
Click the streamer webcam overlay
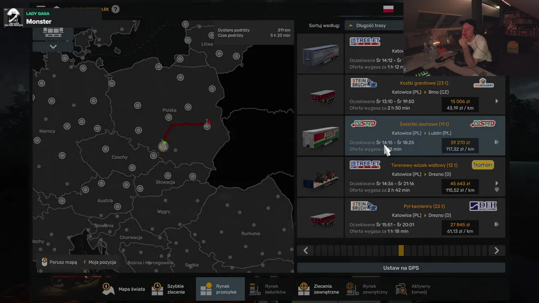pos(471,38)
